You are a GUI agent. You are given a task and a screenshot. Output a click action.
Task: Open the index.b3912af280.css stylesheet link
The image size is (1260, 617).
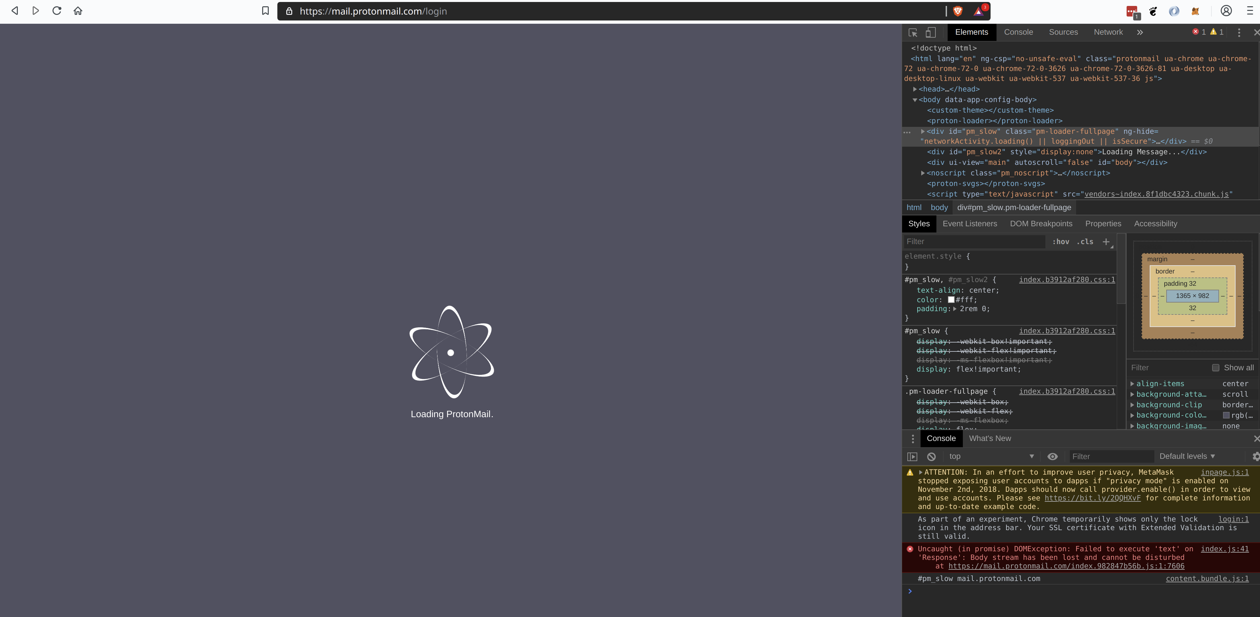(1066, 280)
